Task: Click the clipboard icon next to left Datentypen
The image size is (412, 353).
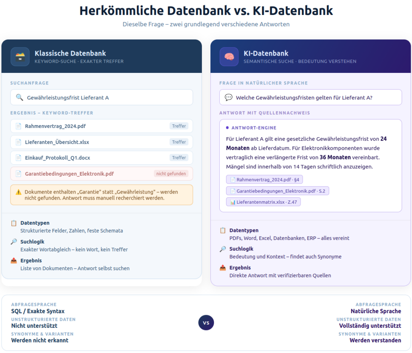Action: click(14, 223)
